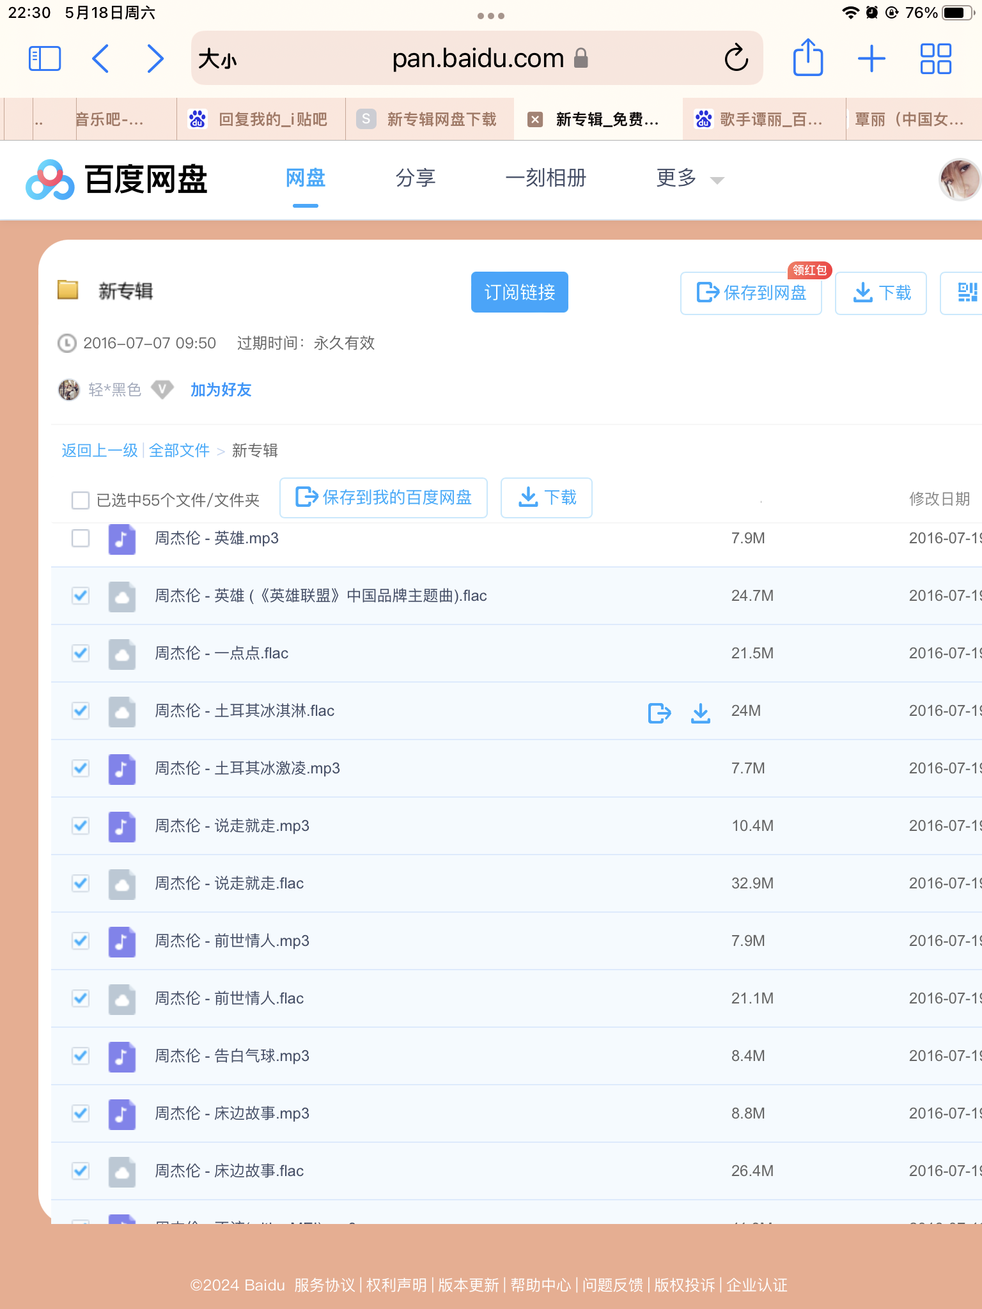The height and width of the screenshot is (1309, 982).
Task: Open the user avatar profile
Action: coord(960,180)
